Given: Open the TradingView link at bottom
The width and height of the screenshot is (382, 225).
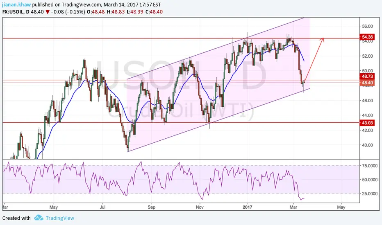Looking at the screenshot, I should 60,218.
